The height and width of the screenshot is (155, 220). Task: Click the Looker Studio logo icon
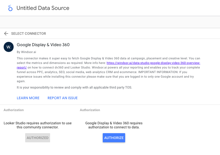tap(10, 8)
